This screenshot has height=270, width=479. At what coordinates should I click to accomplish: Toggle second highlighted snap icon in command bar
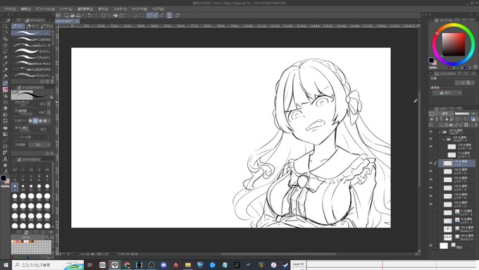click(x=156, y=16)
